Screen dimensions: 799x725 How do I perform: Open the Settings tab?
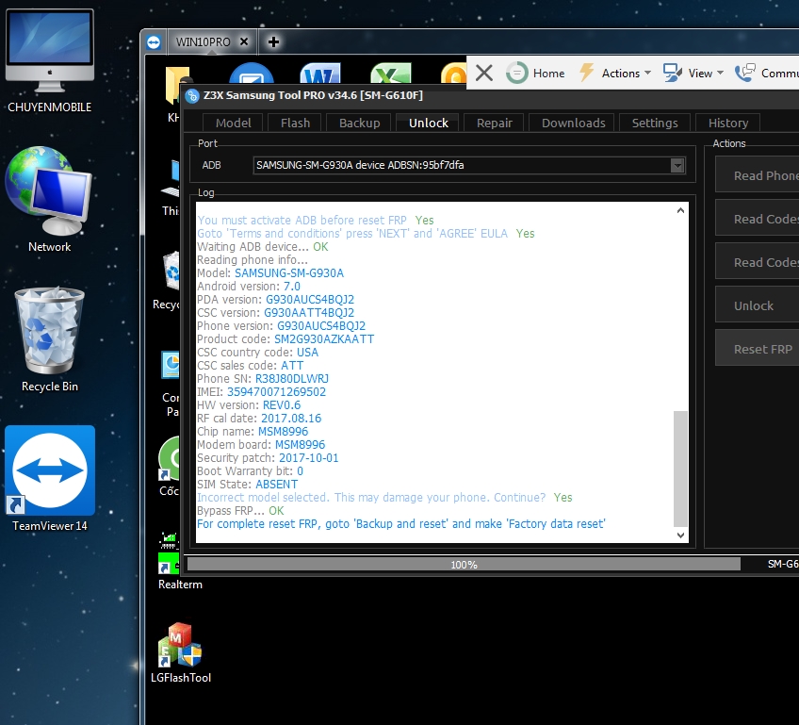654,123
